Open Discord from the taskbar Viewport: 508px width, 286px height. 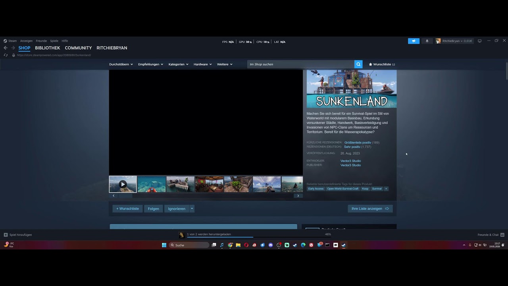(271, 245)
